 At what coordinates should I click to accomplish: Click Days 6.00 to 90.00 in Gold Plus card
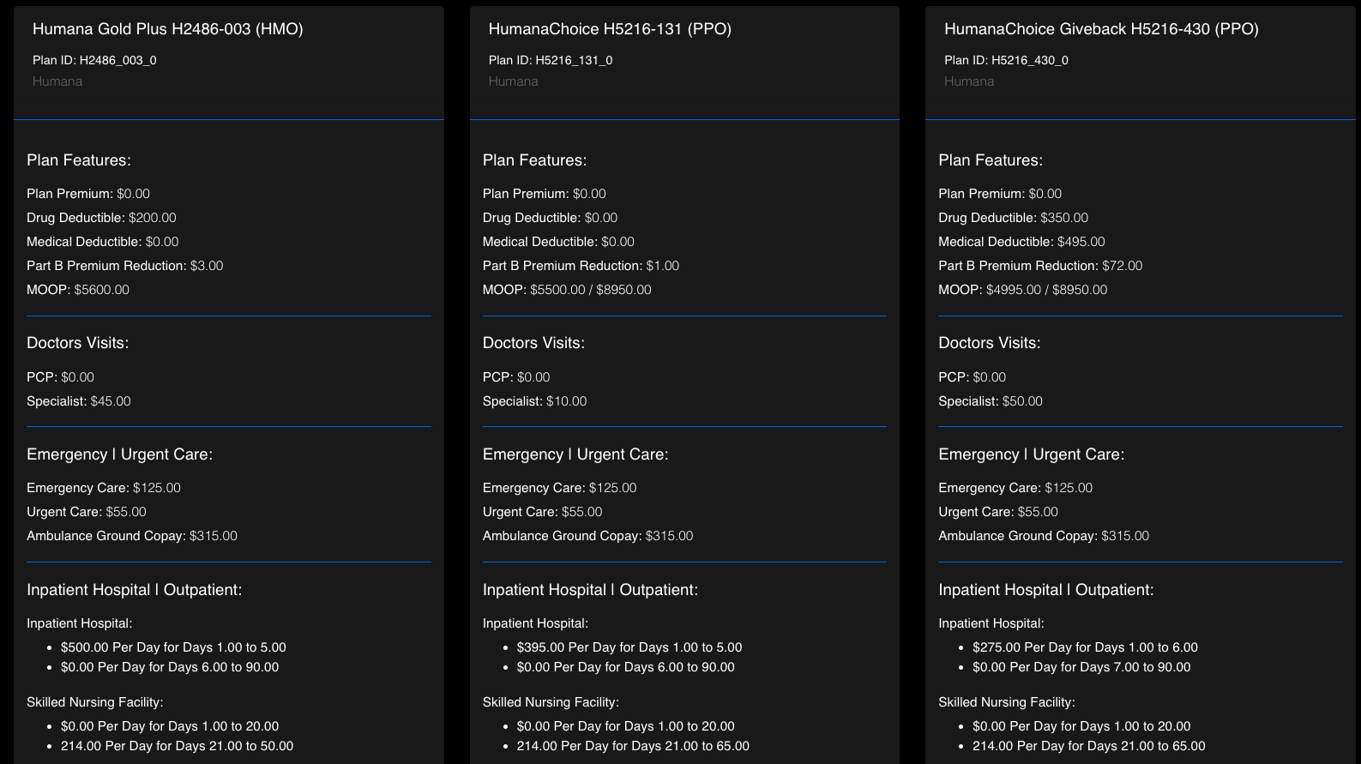point(170,667)
